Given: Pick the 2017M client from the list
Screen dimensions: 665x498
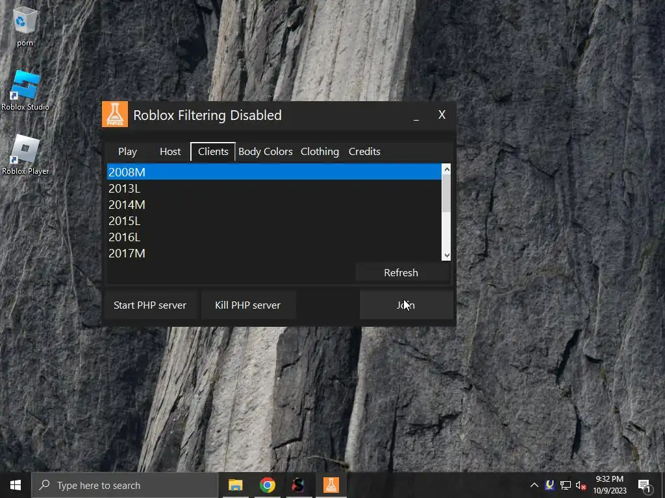Looking at the screenshot, I should pos(274,254).
